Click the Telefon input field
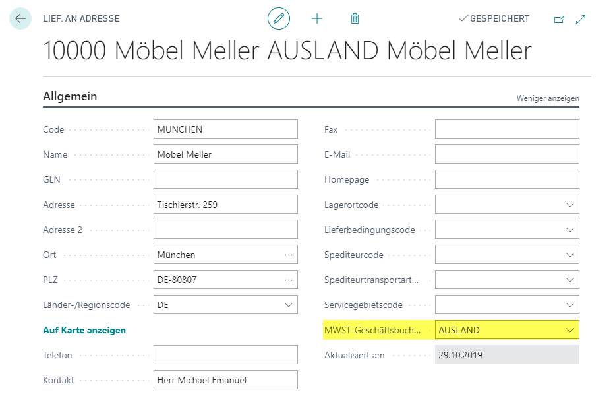The height and width of the screenshot is (415, 613). coord(225,355)
